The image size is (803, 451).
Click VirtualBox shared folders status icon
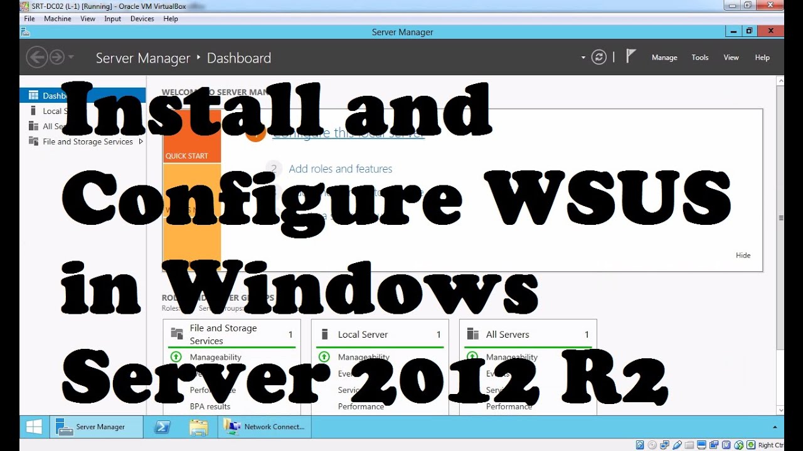pos(689,445)
